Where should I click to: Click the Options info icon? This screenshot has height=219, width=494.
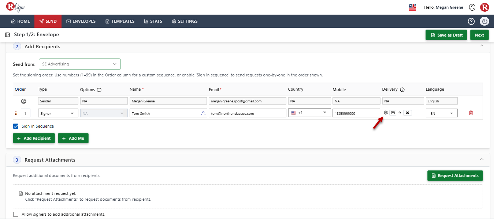[x=99, y=90]
